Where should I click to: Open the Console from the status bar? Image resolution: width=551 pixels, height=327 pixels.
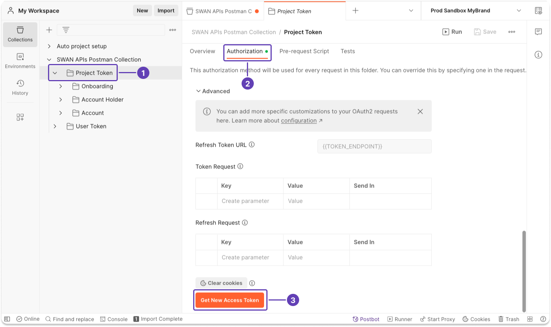pyautogui.click(x=114, y=319)
